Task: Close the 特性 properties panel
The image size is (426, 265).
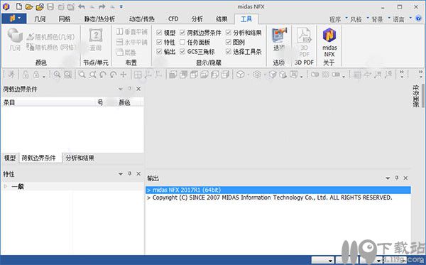Action: click(x=138, y=173)
